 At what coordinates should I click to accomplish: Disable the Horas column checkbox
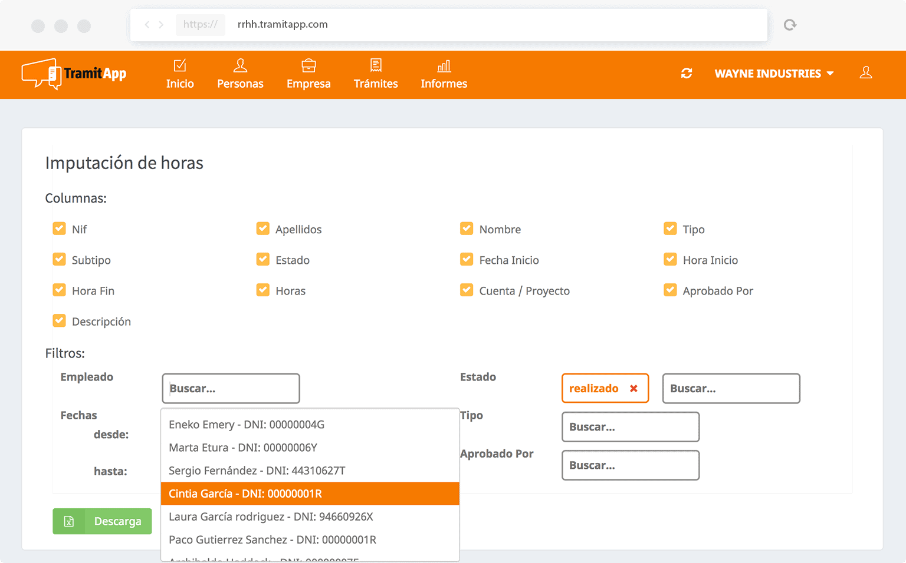coord(263,290)
